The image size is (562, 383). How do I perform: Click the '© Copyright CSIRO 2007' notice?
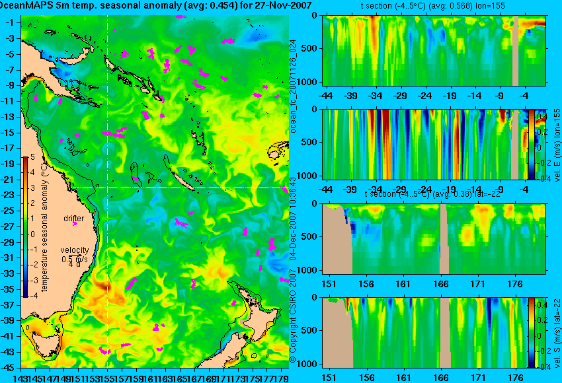293,315
